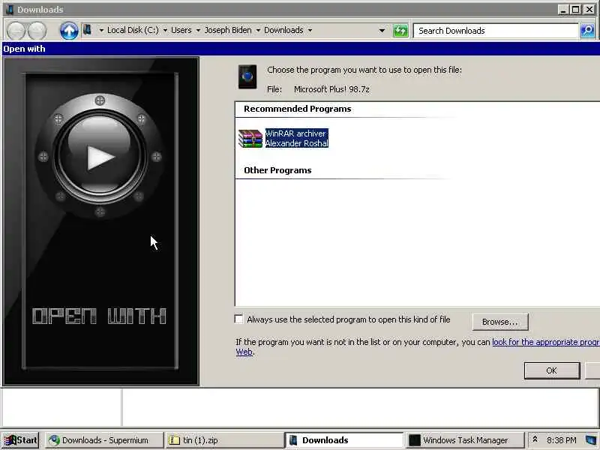The image size is (600, 450).
Task: Select the WinRAR archiver program icon
Action: coord(250,138)
